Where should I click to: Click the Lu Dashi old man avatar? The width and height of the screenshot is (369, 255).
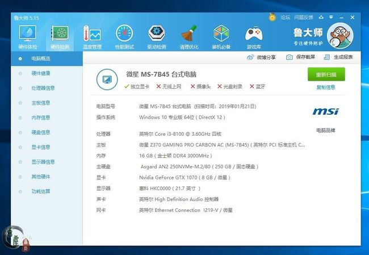pyautogui.click(x=340, y=36)
